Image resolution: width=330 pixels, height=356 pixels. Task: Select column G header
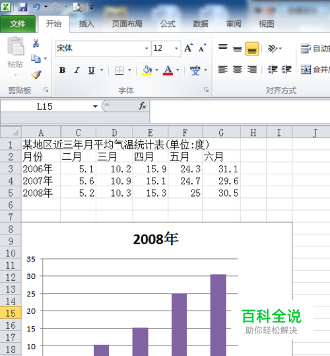[x=221, y=133]
